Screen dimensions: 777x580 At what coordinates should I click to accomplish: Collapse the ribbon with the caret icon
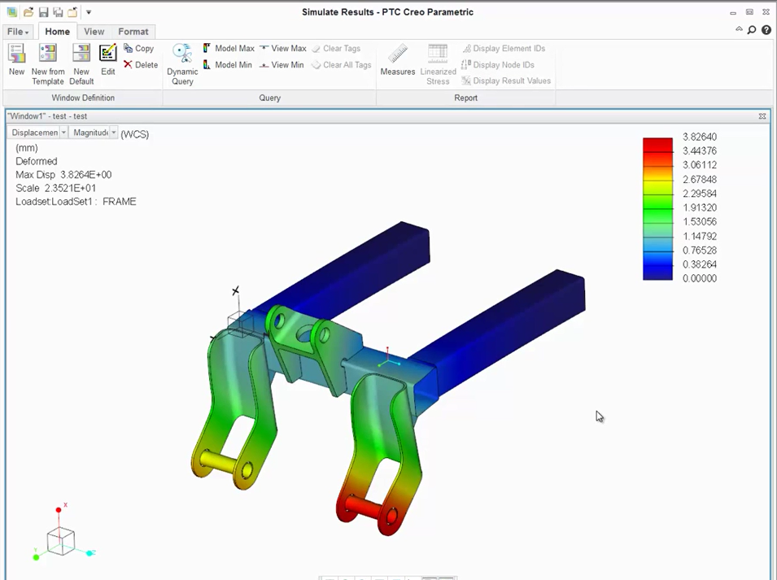tap(739, 30)
